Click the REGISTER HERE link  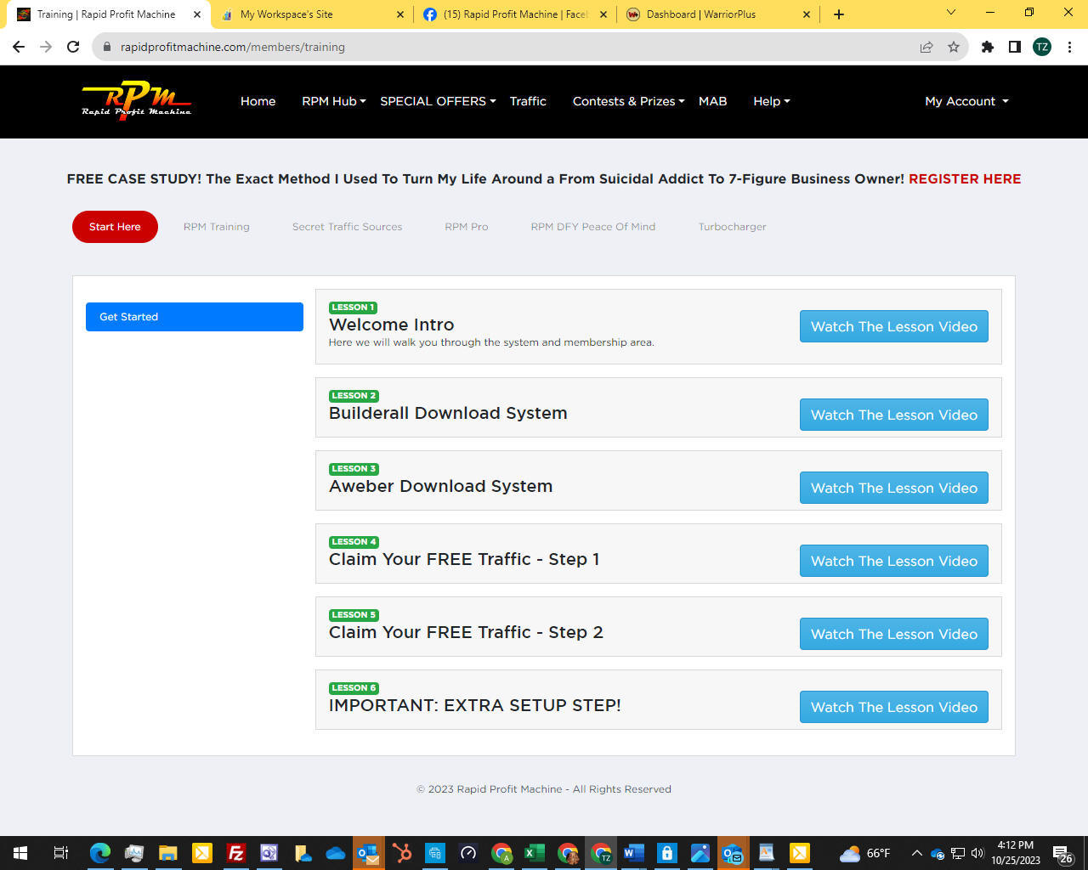point(965,178)
